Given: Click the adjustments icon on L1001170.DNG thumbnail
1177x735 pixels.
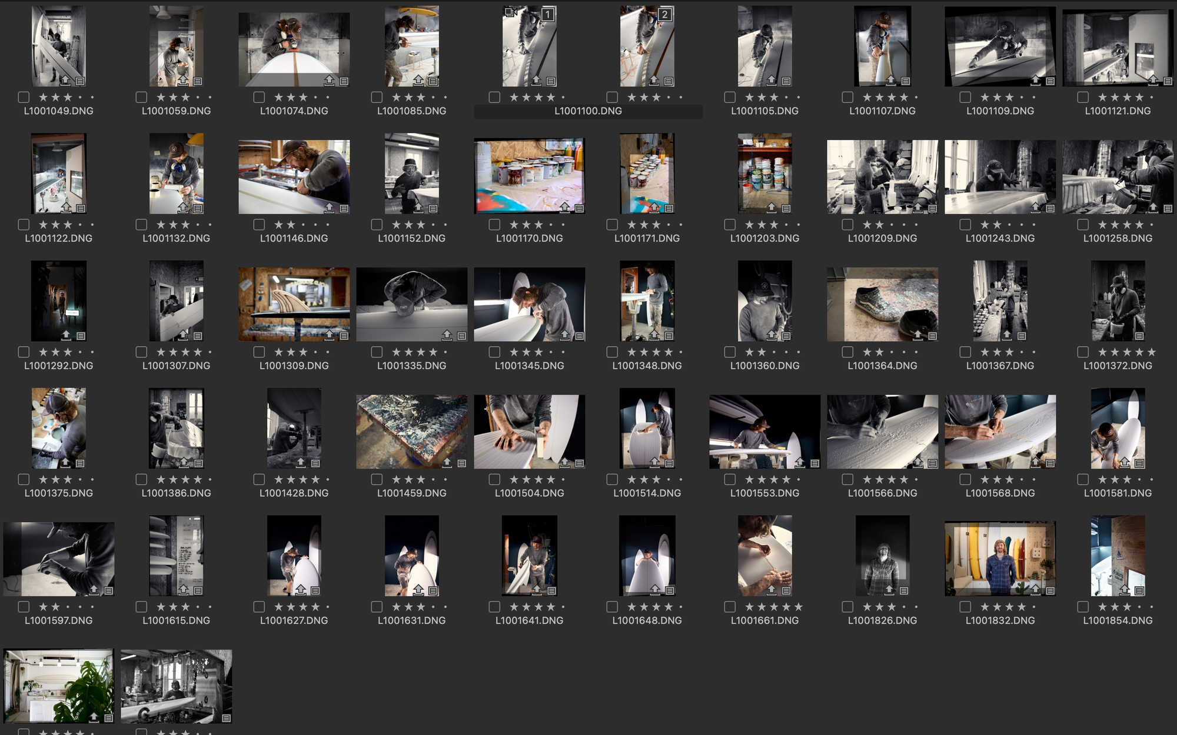Looking at the screenshot, I should tap(580, 208).
